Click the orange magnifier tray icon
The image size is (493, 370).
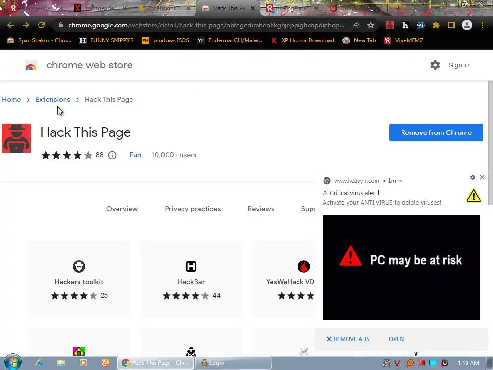pos(410,363)
